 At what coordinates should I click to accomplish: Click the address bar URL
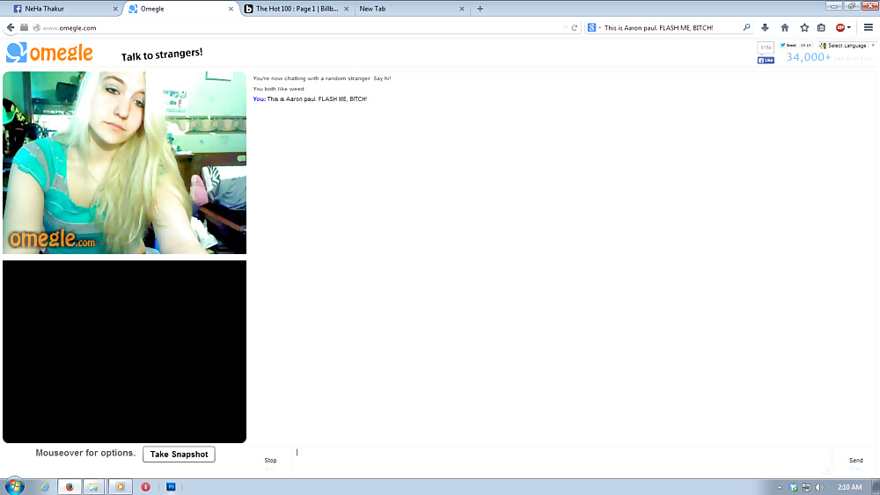[70, 28]
